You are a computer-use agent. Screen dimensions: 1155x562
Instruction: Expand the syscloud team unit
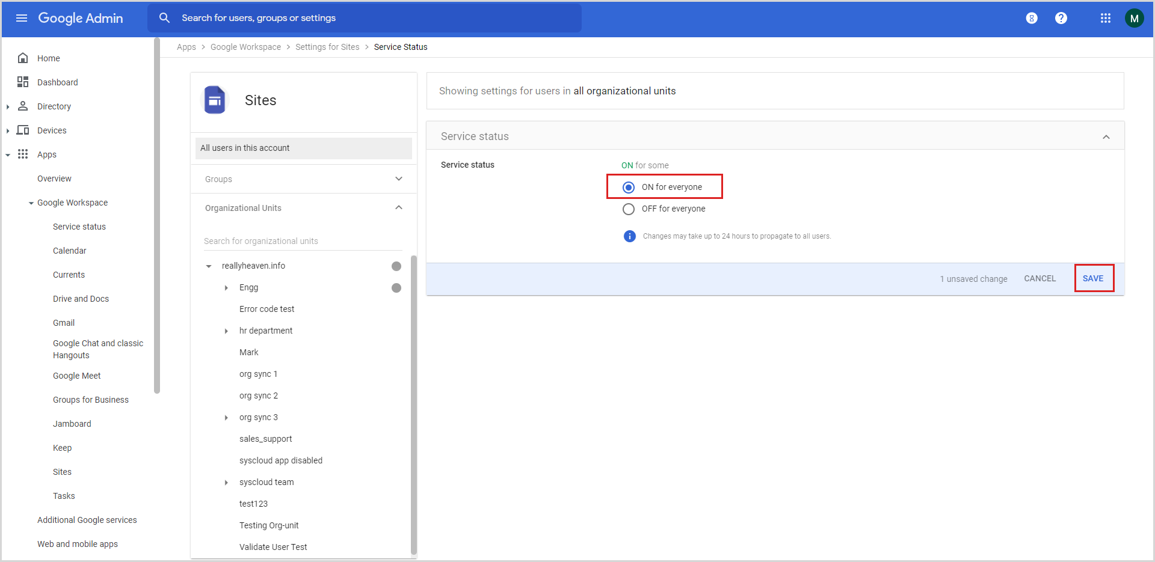226,483
